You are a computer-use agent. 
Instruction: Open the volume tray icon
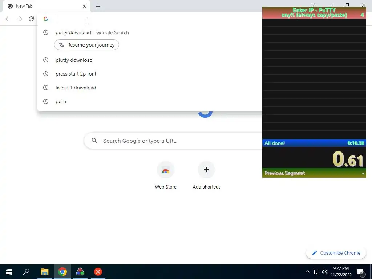point(325,272)
